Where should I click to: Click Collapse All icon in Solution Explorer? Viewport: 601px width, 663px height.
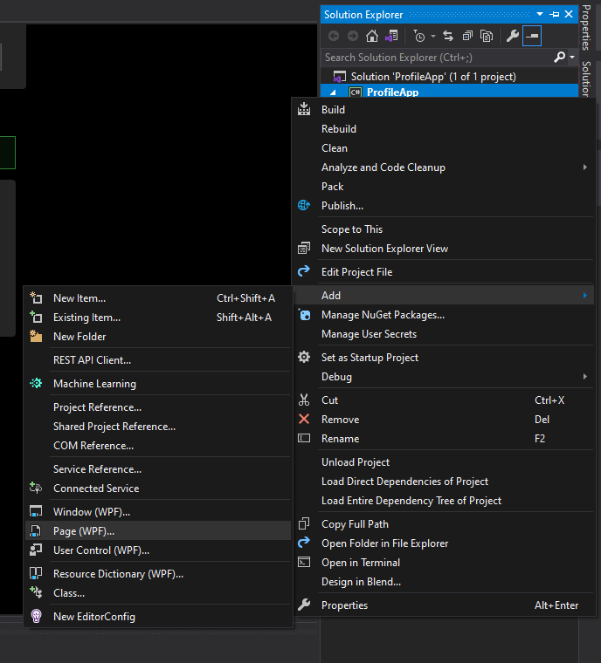[x=467, y=36]
